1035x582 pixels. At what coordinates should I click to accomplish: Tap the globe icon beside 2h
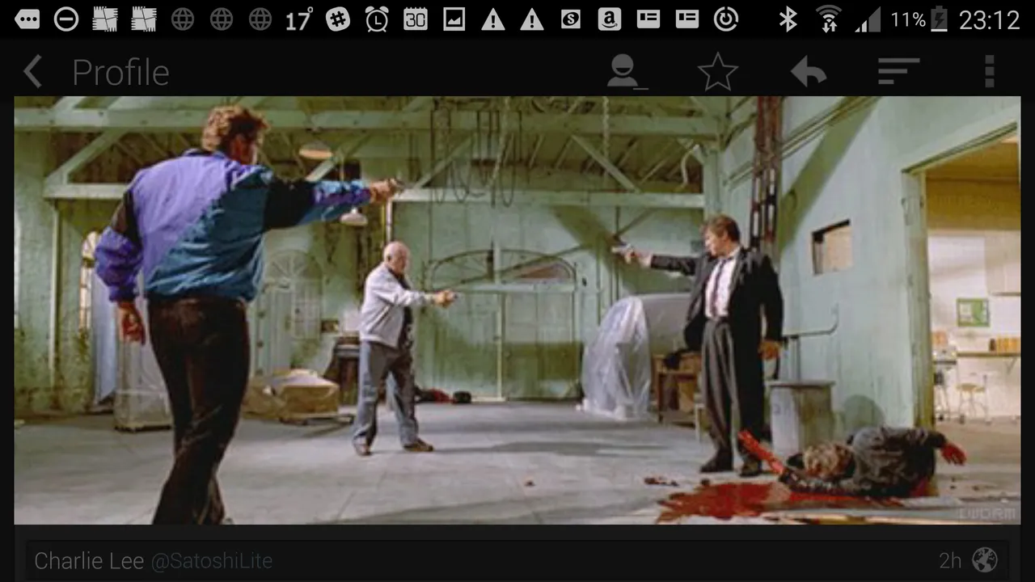985,559
